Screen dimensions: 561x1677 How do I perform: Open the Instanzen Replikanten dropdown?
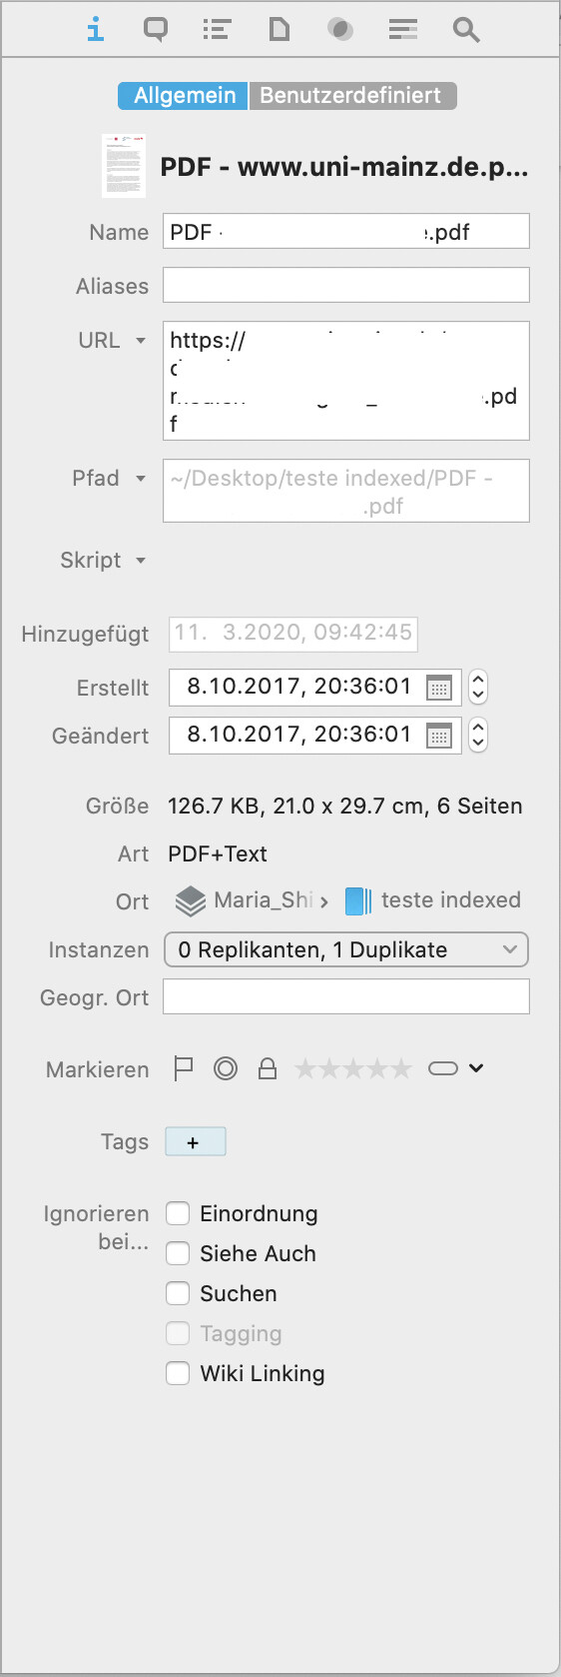click(x=346, y=949)
